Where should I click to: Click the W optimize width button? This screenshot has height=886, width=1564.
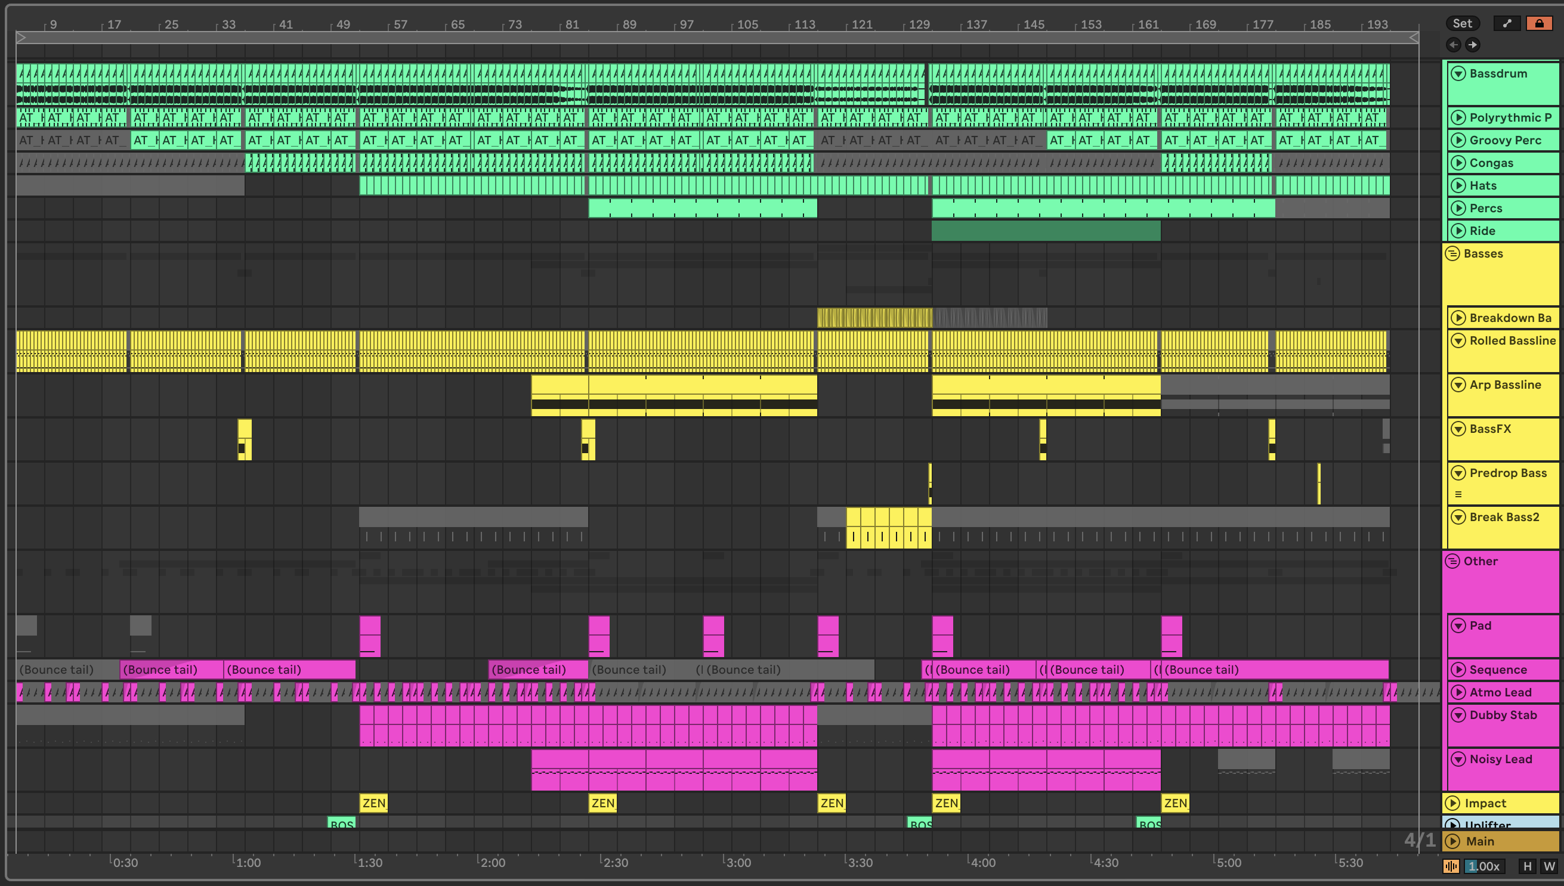click(x=1548, y=866)
